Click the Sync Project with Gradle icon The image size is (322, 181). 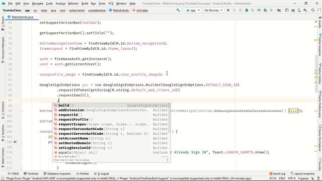coord(293,10)
